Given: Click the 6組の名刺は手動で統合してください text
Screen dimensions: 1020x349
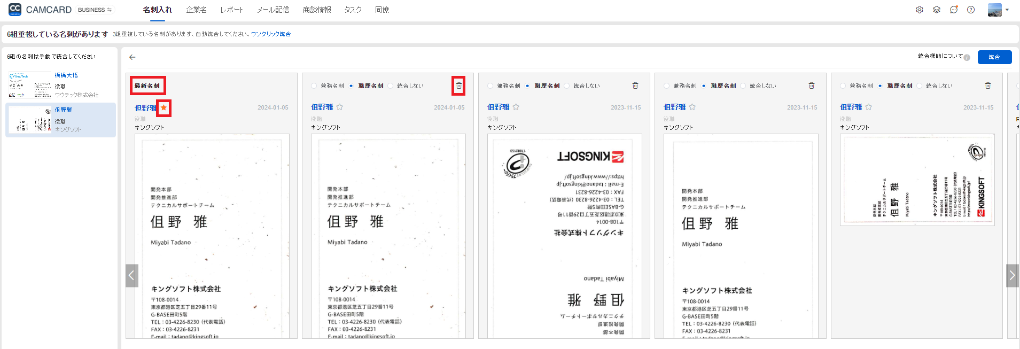Looking at the screenshot, I should click(x=51, y=57).
